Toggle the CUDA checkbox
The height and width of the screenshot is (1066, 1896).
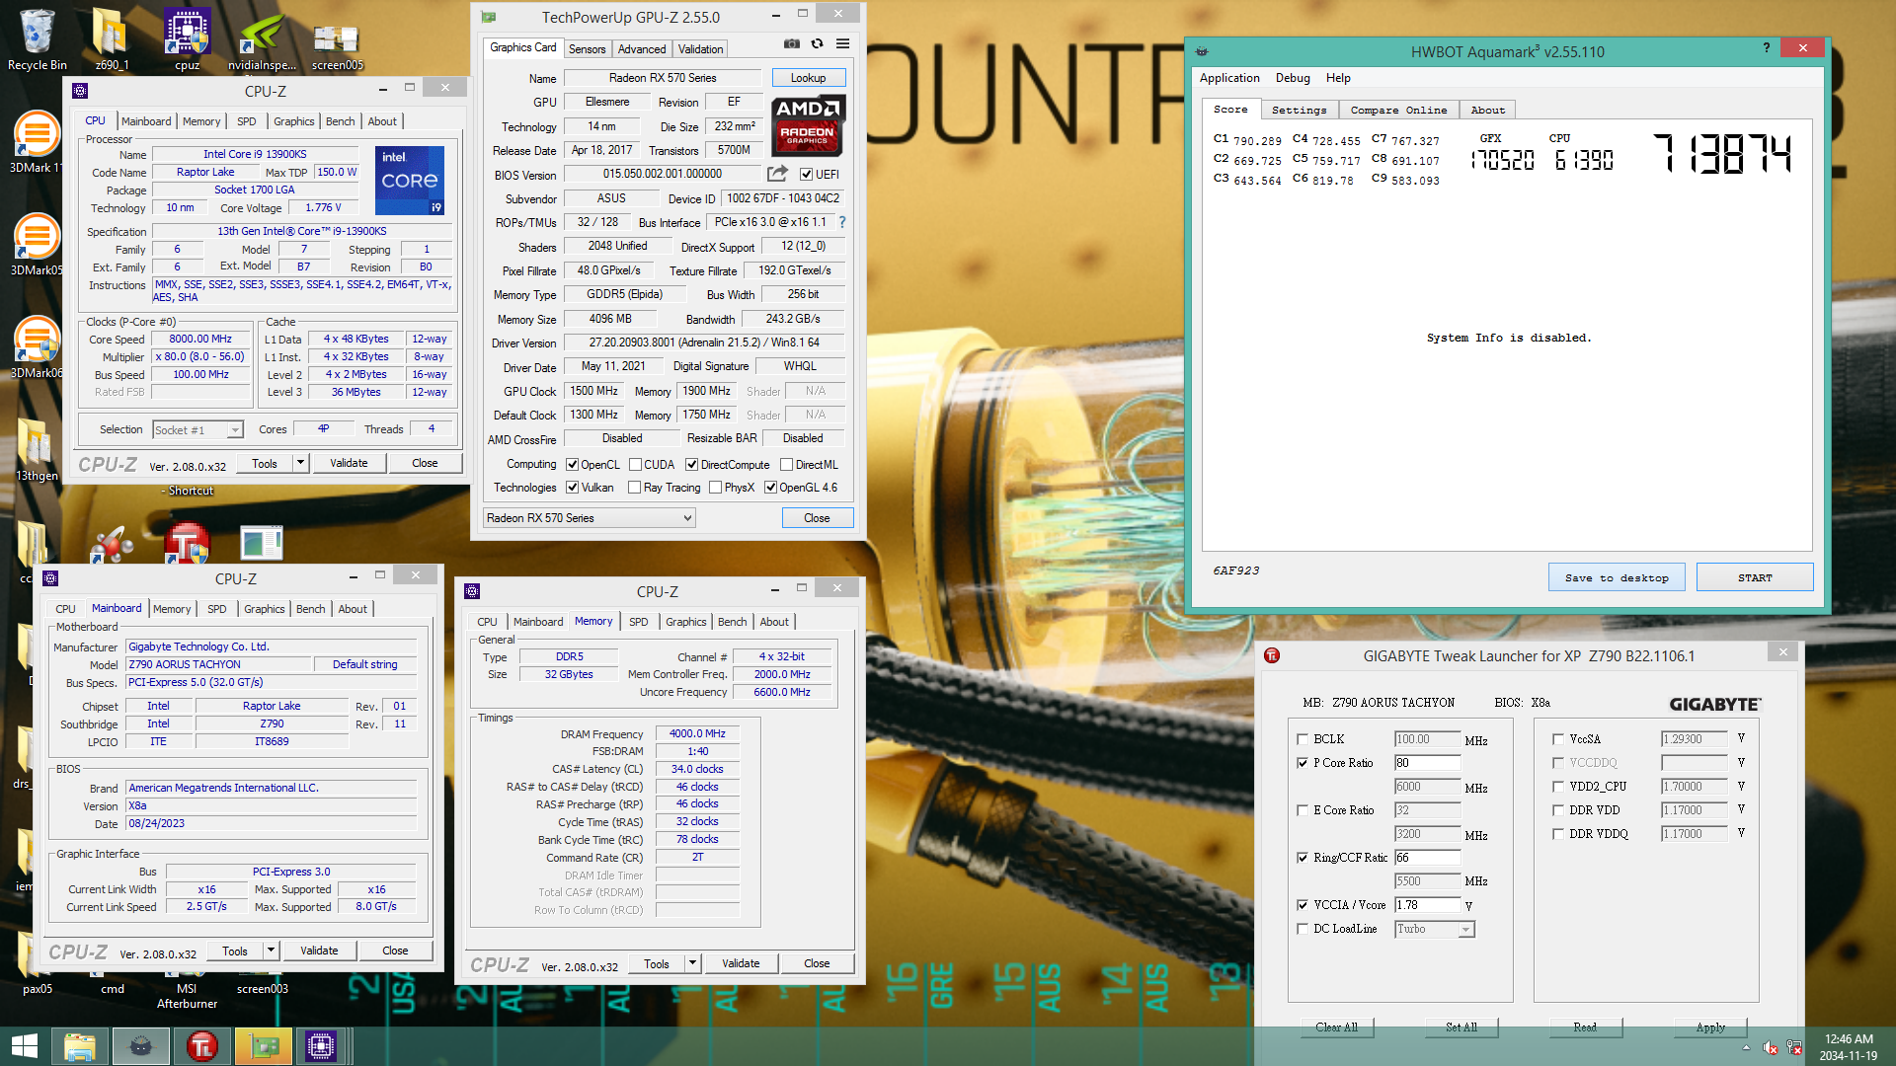(x=635, y=465)
